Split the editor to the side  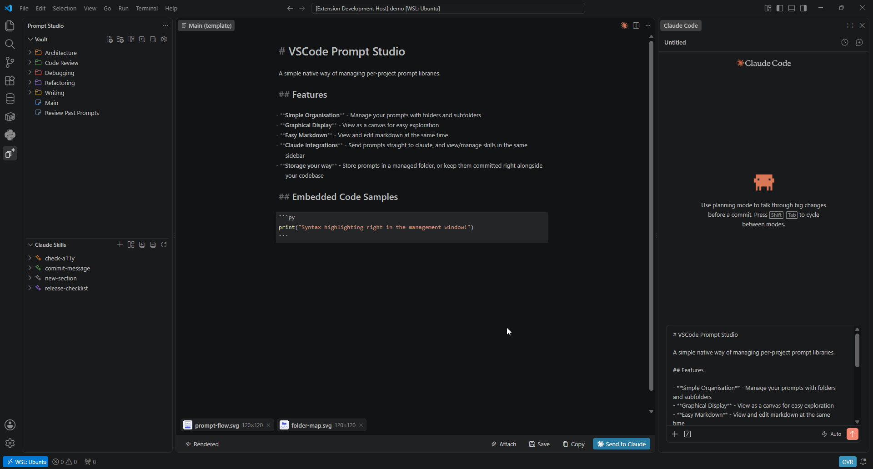pyautogui.click(x=636, y=25)
